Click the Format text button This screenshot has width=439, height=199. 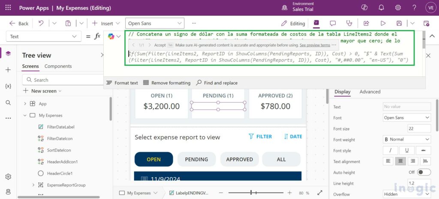click(x=122, y=83)
